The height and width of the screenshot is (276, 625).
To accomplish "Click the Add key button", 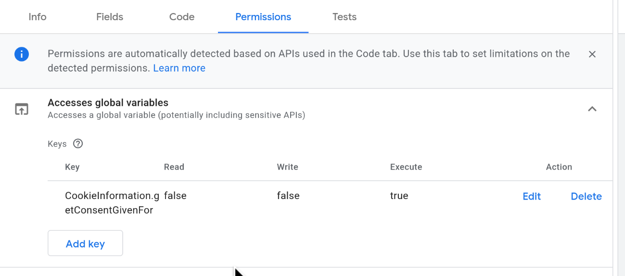I will [x=85, y=243].
